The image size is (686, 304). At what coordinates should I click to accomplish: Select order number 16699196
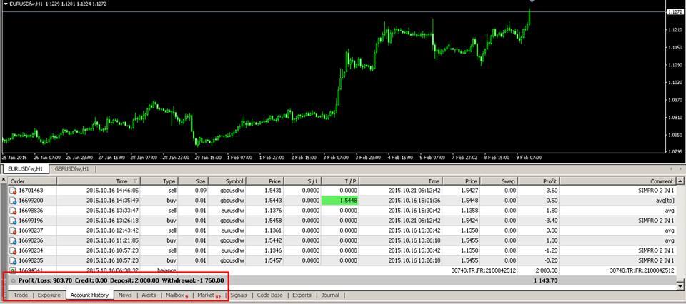(x=31, y=221)
